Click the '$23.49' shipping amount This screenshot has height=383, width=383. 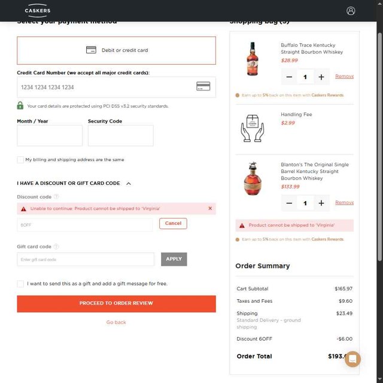pyautogui.click(x=344, y=314)
